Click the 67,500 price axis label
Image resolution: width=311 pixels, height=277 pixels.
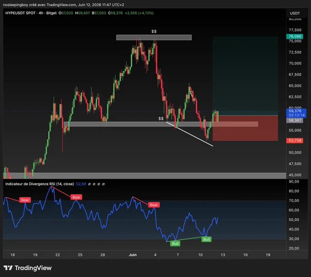[295, 74]
